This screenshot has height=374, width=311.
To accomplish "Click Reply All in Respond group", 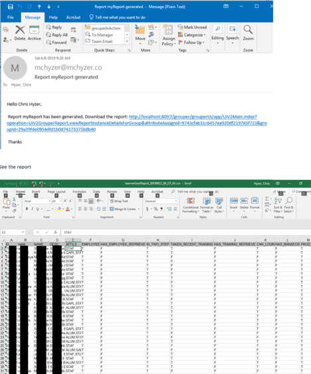I will point(56,35).
